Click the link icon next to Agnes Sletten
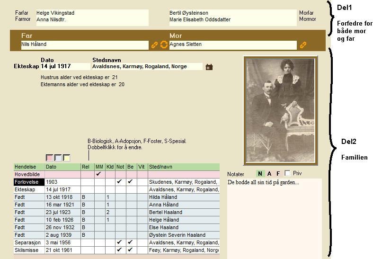373x259 pixels. [x=303, y=45]
